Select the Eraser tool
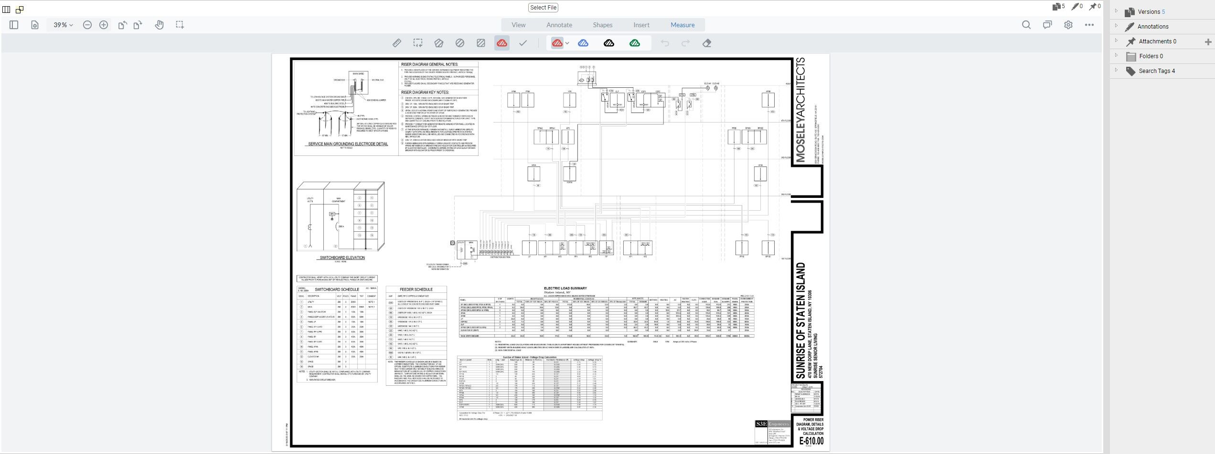1215x454 pixels. click(x=707, y=43)
